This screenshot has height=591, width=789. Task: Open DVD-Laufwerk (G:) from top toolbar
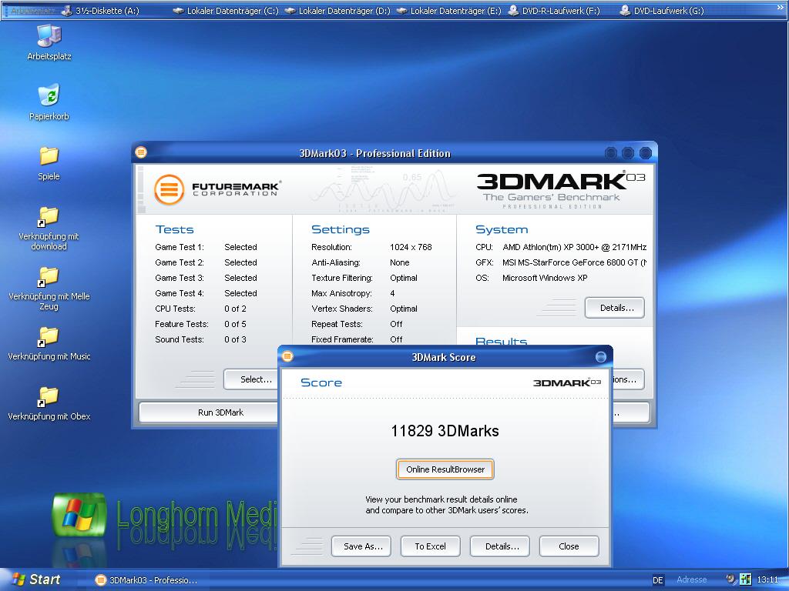(x=662, y=11)
